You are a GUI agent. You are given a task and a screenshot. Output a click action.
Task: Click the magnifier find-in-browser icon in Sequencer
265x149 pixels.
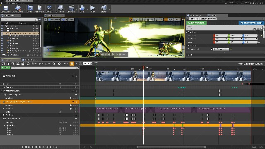(13, 64)
